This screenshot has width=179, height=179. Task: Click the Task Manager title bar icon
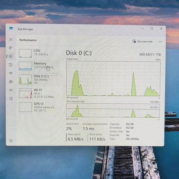11,28
